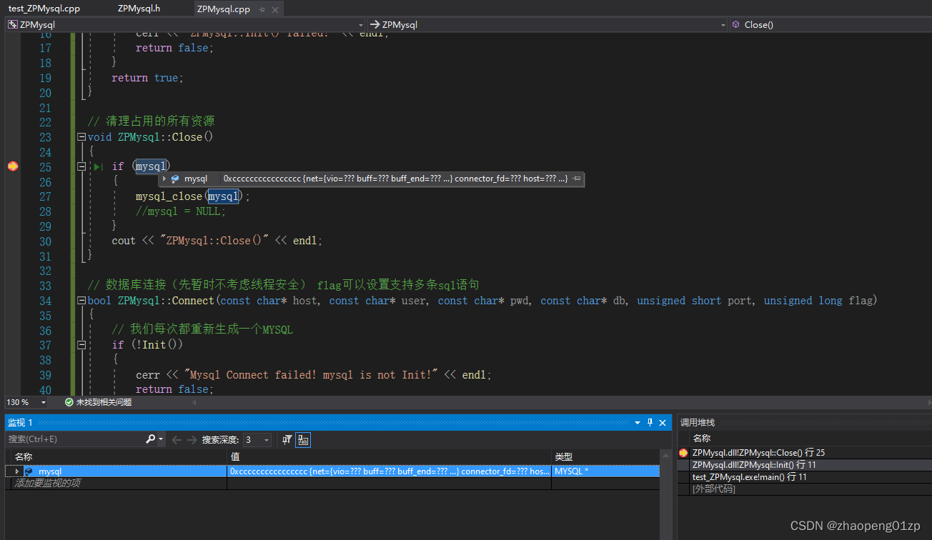Click the Watch 1 search field
The image size is (932, 540).
(76, 439)
